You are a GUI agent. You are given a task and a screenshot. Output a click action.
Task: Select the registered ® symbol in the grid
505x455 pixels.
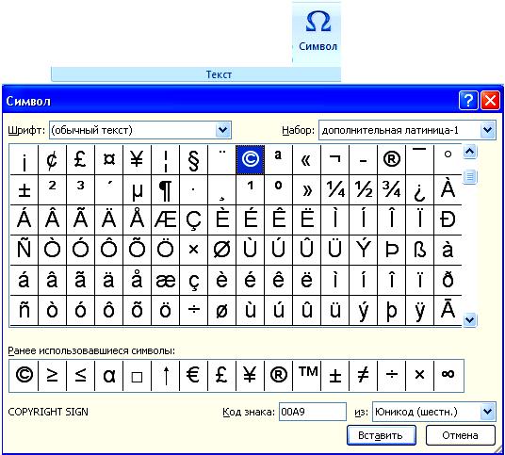click(392, 160)
